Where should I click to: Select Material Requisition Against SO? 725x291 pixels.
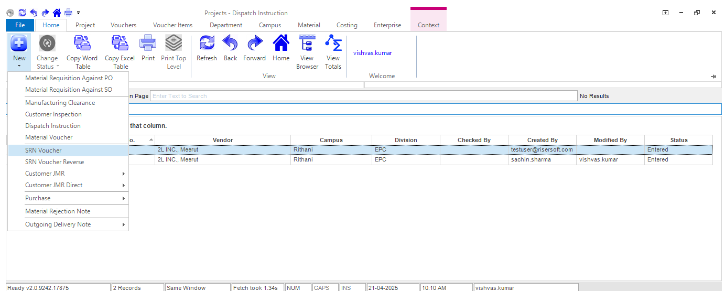click(x=68, y=90)
